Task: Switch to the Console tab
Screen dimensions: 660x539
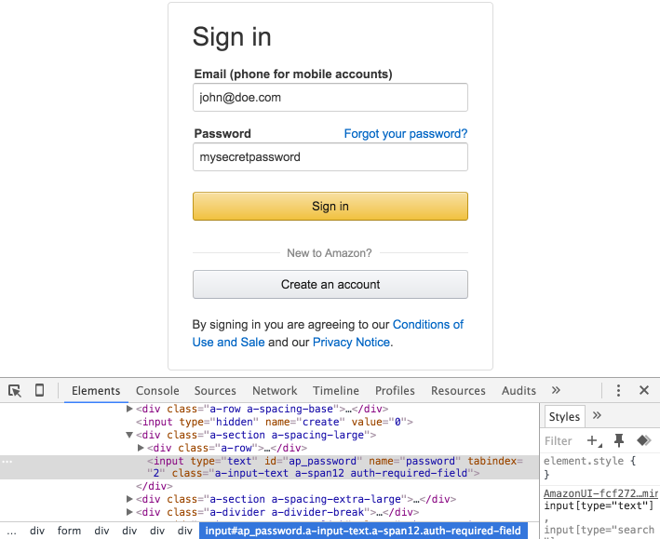Action: coord(157,391)
